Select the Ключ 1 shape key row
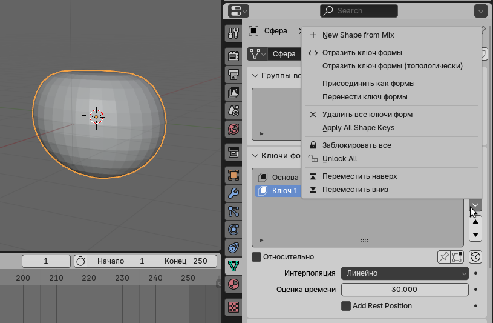 pos(278,191)
